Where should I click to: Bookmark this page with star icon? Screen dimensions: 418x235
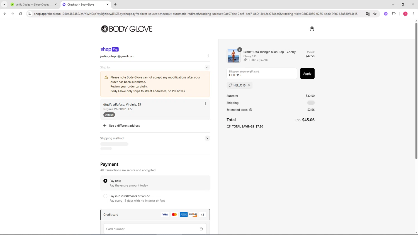375,14
